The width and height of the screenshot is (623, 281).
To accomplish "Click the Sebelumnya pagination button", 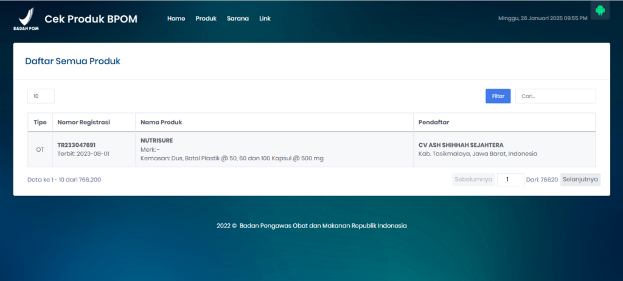I will 473,179.
